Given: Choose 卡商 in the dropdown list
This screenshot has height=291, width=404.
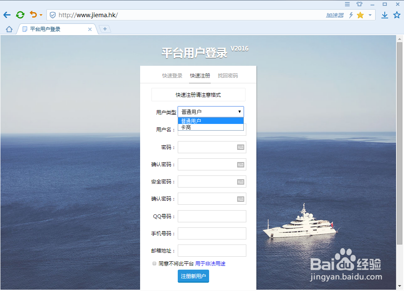Looking at the screenshot, I should pos(211,127).
